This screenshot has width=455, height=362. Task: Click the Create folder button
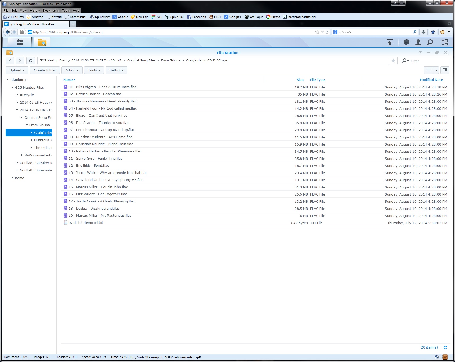coord(45,70)
